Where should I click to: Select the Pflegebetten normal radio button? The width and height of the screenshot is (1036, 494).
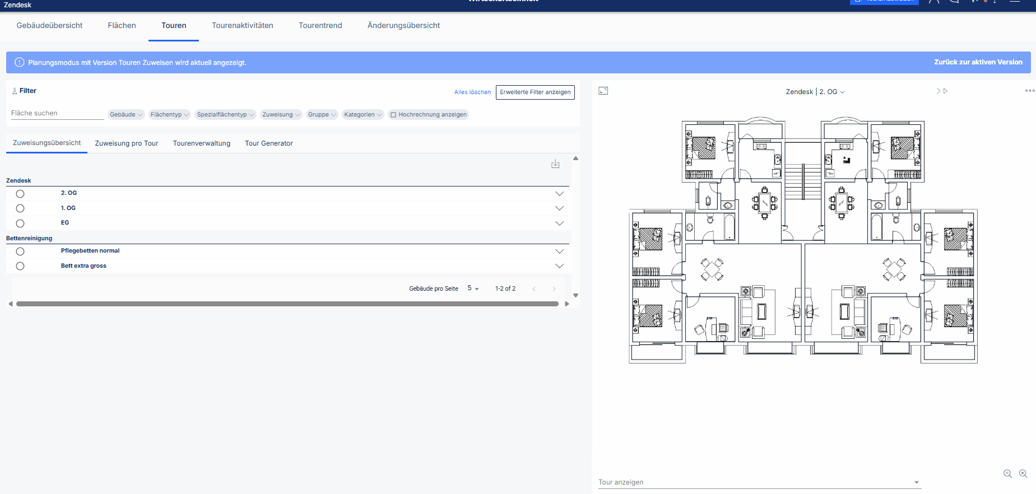pyautogui.click(x=20, y=251)
